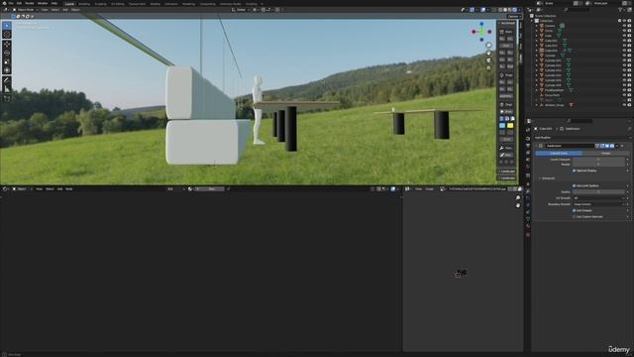Select rendered viewport shading icon
This screenshot has height=357, width=634.
tap(515, 10)
